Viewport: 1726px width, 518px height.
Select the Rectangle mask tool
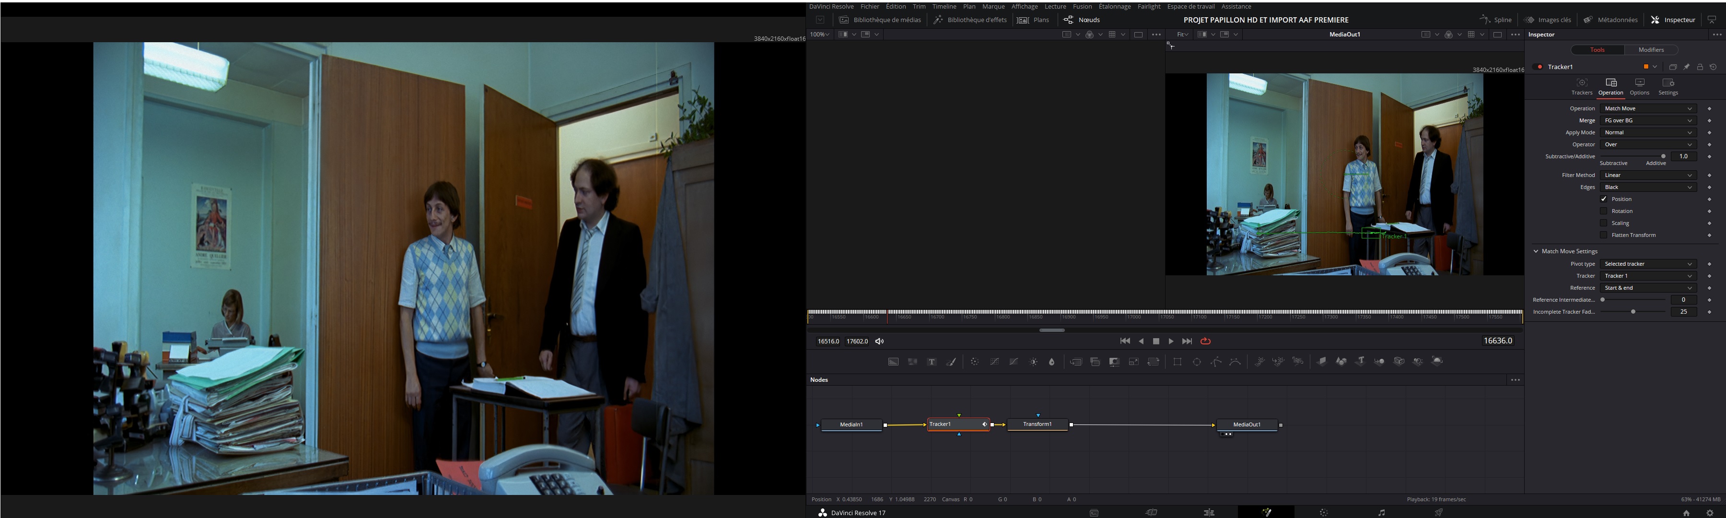point(1177,362)
